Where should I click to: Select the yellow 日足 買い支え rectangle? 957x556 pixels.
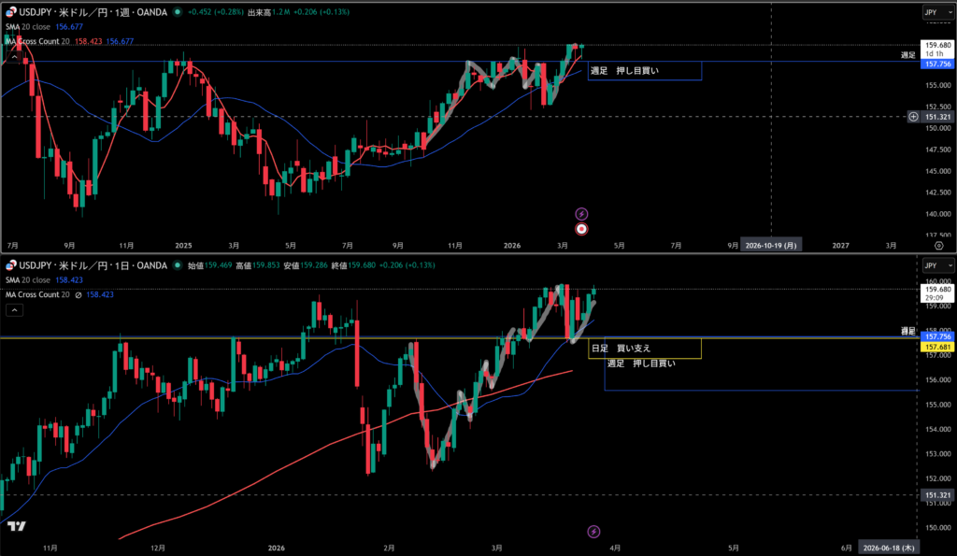(643, 349)
